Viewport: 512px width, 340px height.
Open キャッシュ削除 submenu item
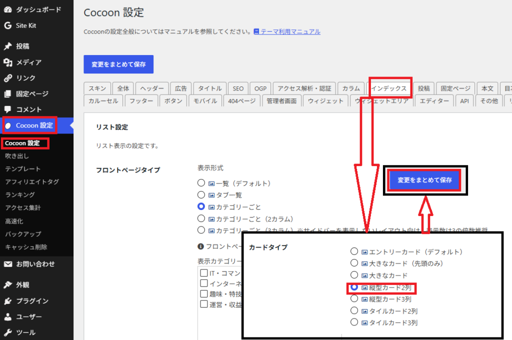point(26,247)
